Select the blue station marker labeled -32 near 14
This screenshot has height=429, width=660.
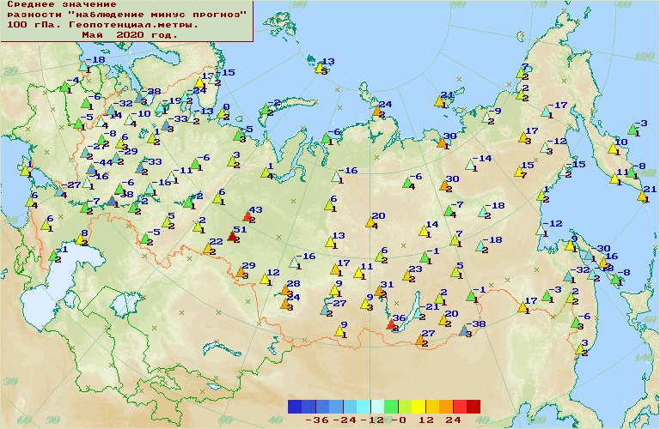(x=111, y=110)
